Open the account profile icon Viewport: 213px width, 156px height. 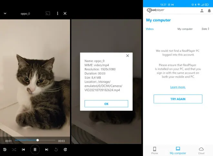(202, 11)
